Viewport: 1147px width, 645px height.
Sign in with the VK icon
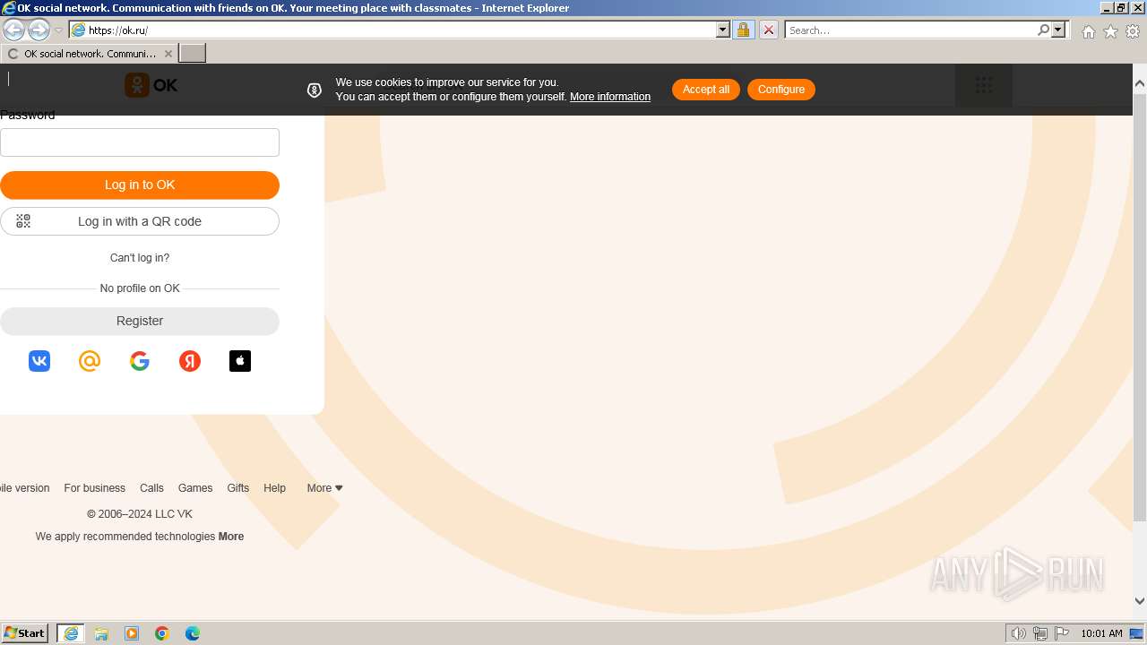pyautogui.click(x=39, y=361)
